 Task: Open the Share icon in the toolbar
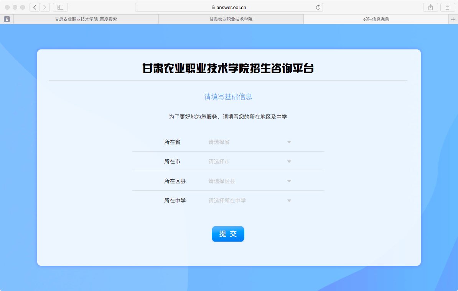430,7
